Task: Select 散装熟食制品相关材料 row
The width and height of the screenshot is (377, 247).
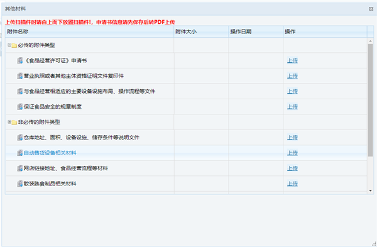Action: (x=50, y=184)
